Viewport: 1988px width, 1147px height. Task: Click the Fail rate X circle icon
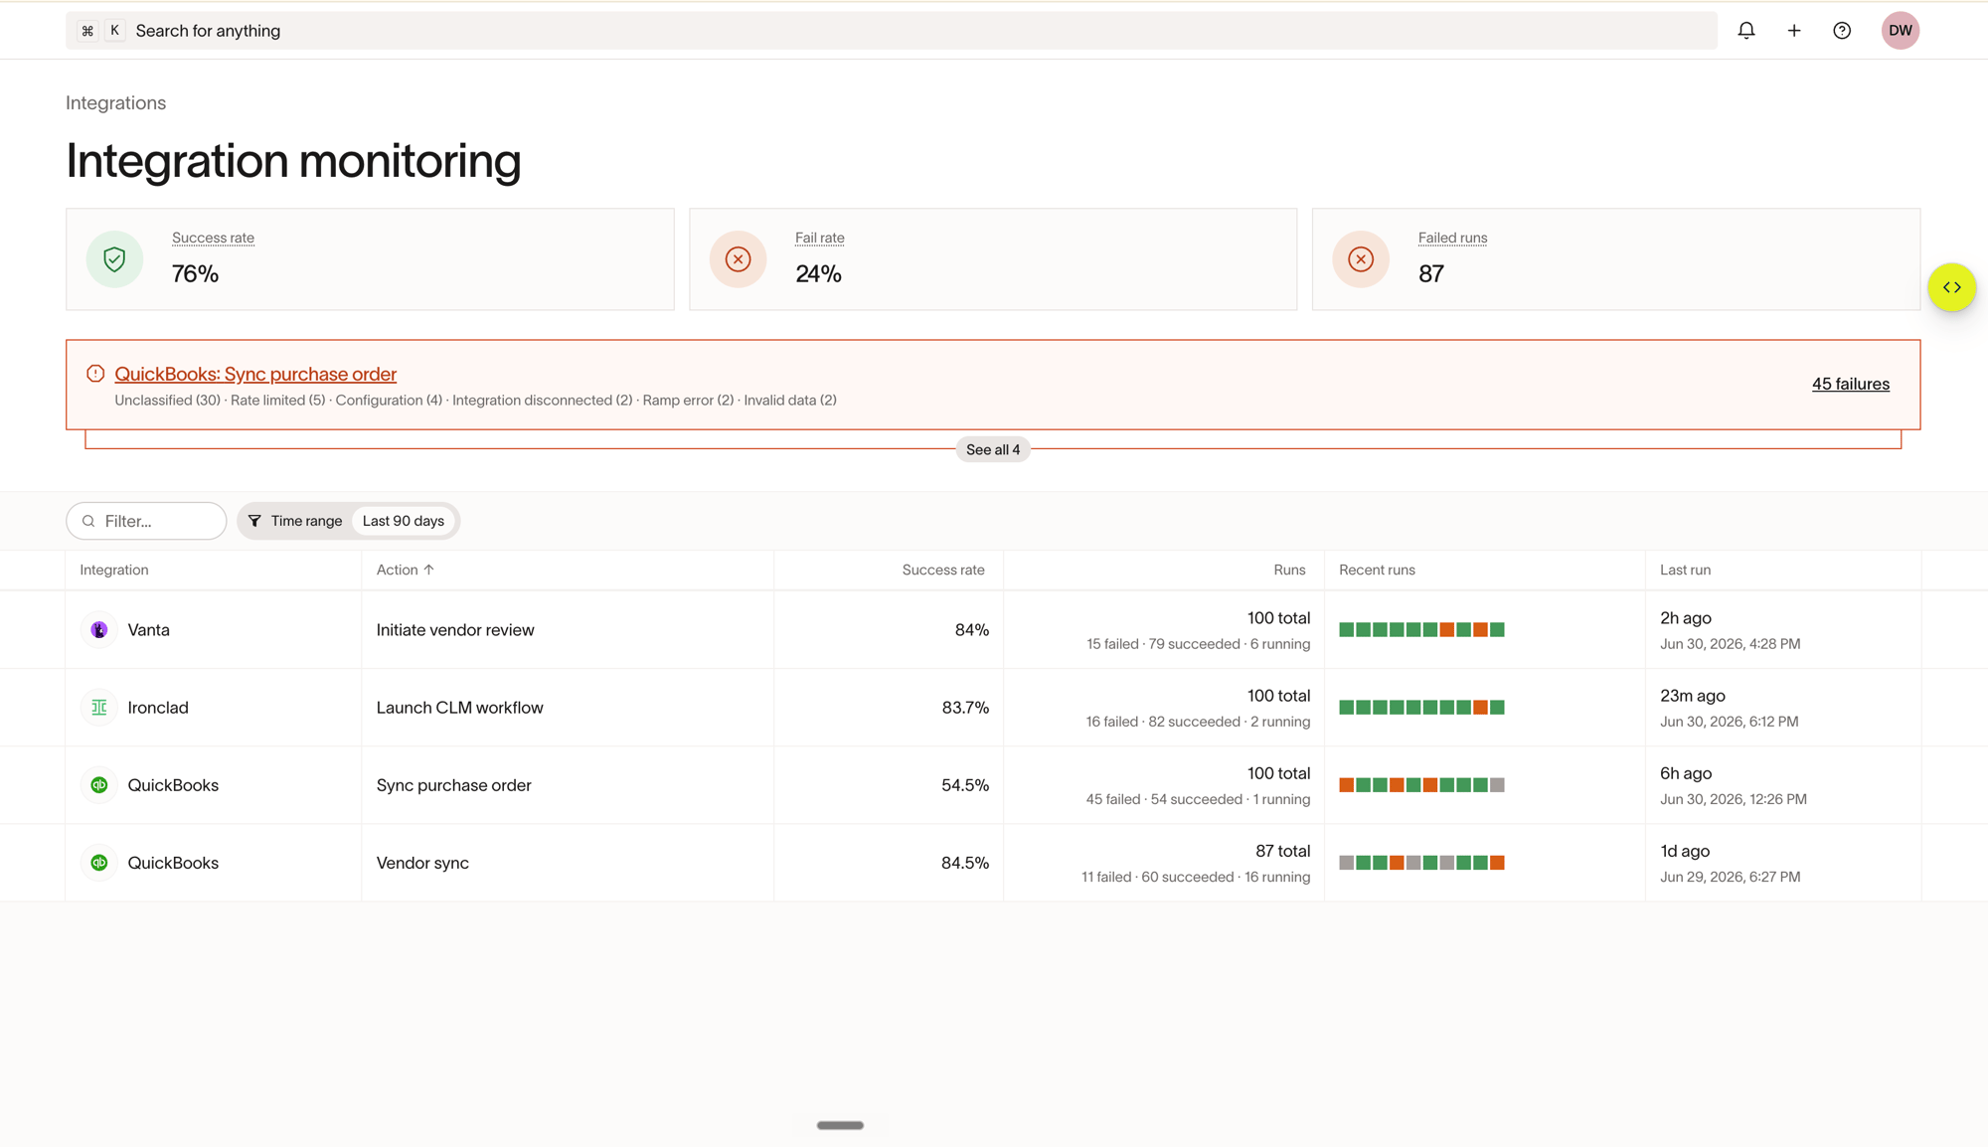(x=738, y=259)
